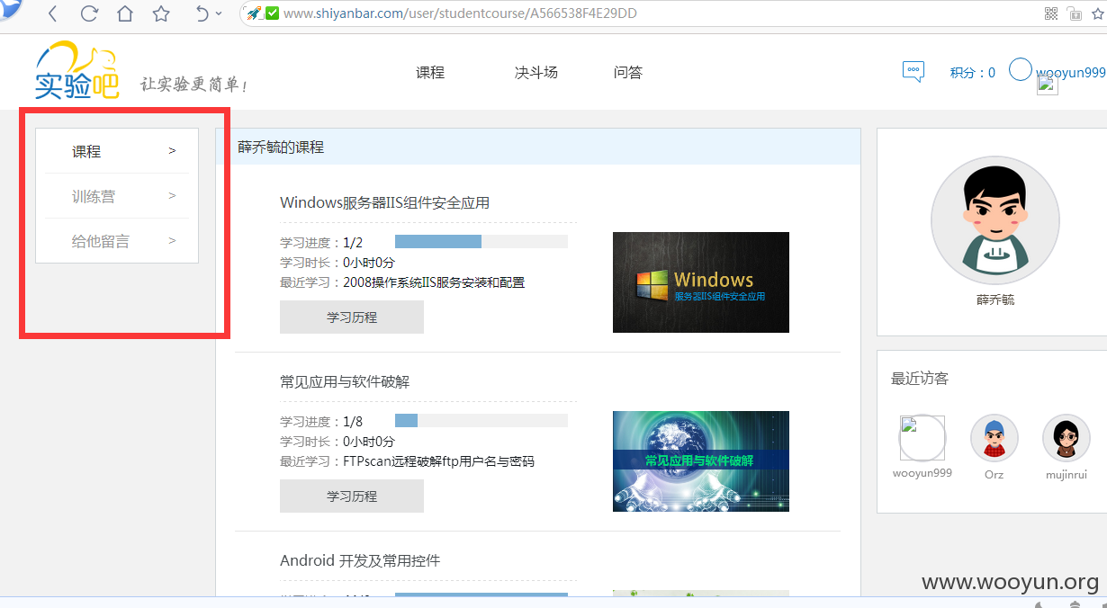Click the 薛乔毓 profile avatar picture
Image resolution: width=1107 pixels, height=608 pixels.
(994, 220)
